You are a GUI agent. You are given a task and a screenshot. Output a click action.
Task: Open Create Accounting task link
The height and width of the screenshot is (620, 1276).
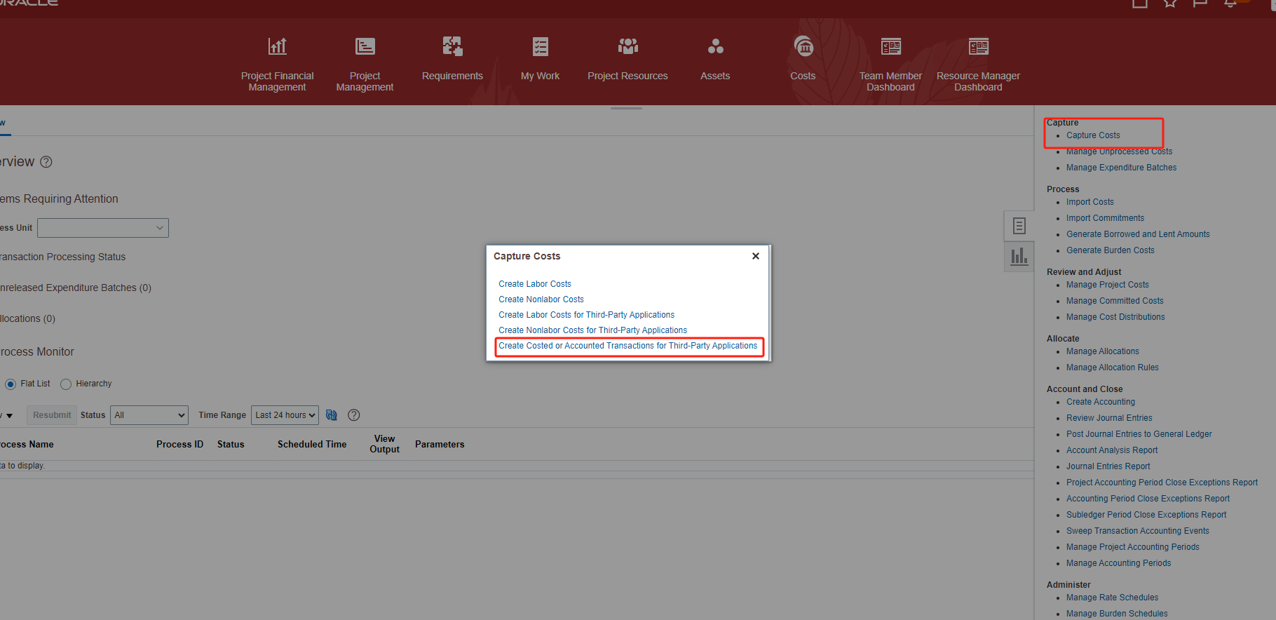pos(1101,402)
